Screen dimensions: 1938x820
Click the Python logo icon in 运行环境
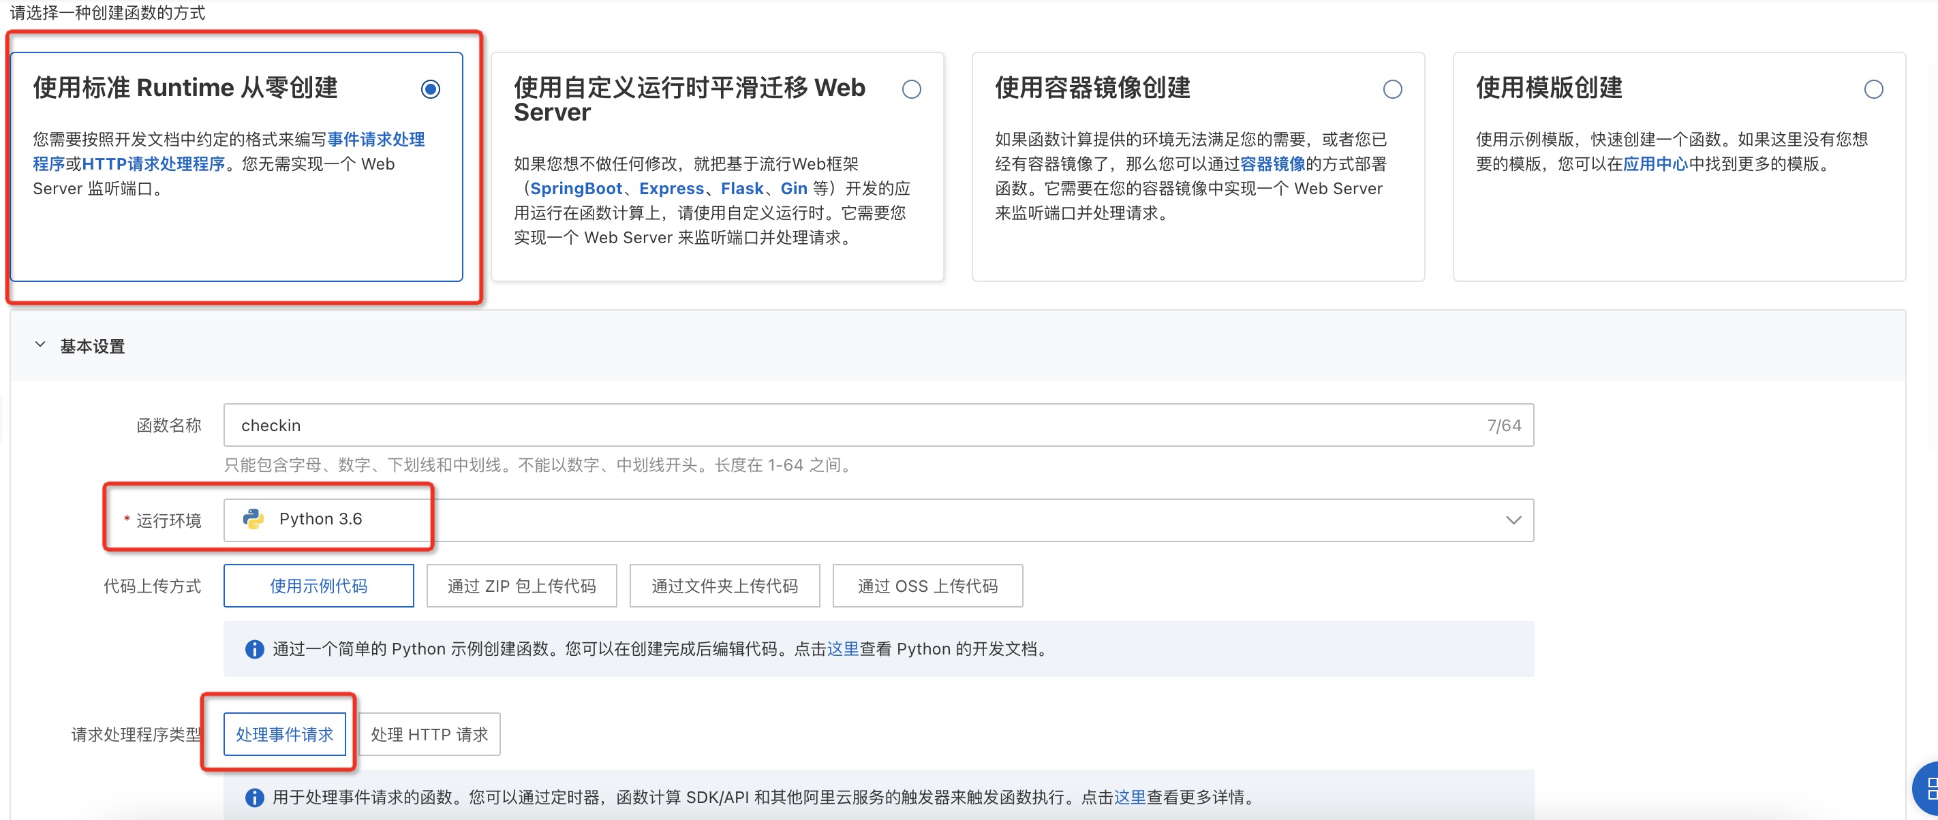coord(253,520)
